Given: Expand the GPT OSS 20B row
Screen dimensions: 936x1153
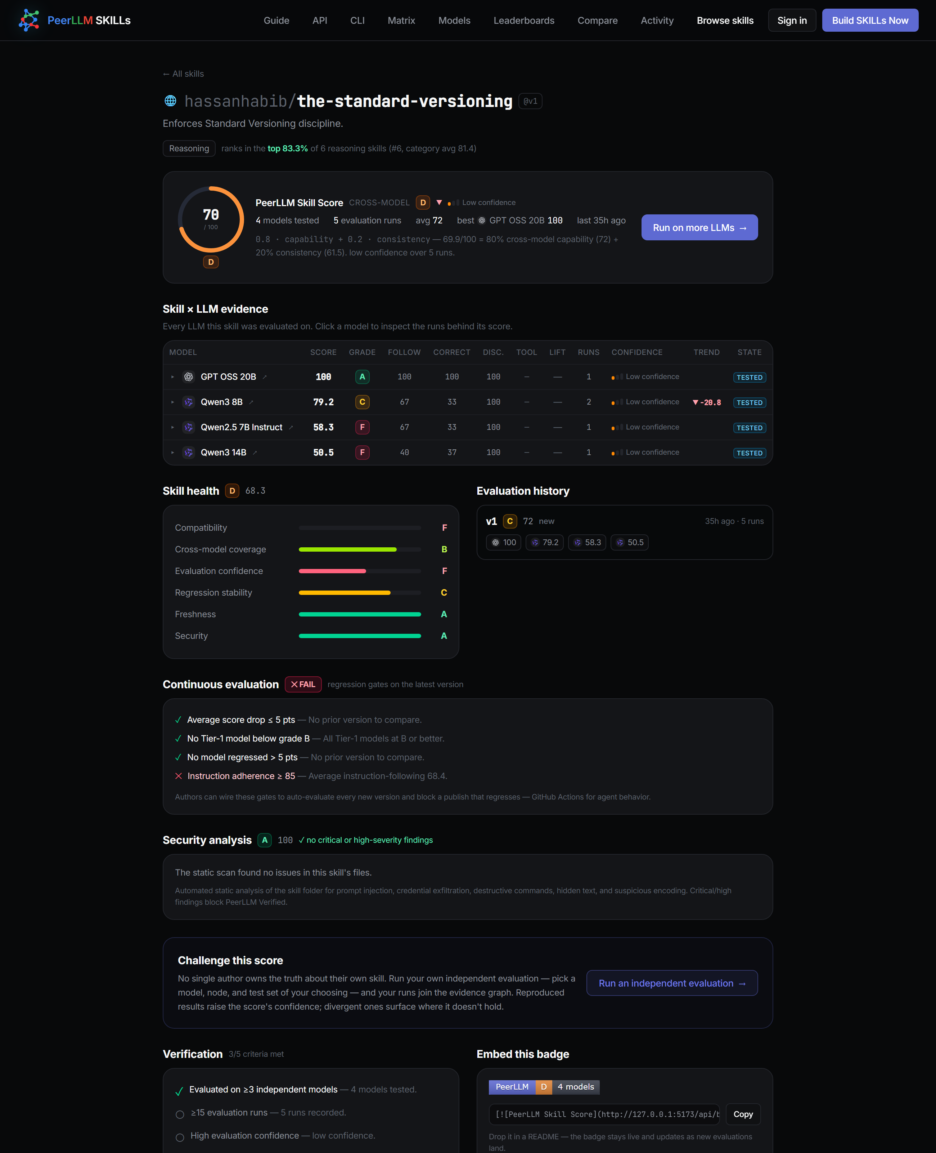Looking at the screenshot, I should [172, 377].
